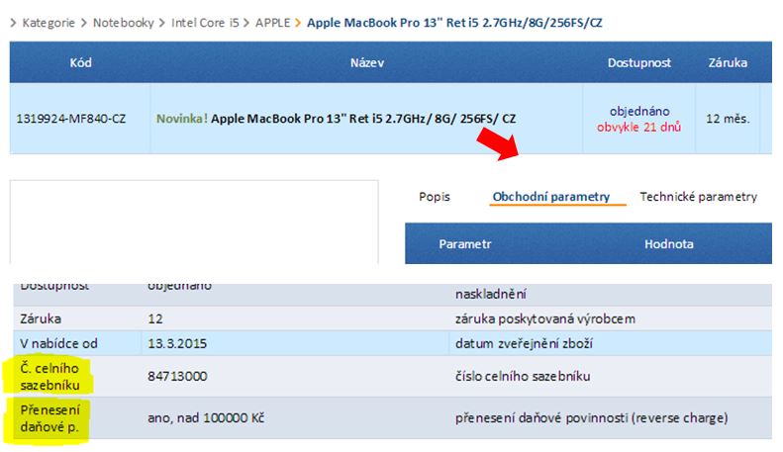783x452 pixels.
Task: Click the Záruka column header
Action: tap(728, 63)
